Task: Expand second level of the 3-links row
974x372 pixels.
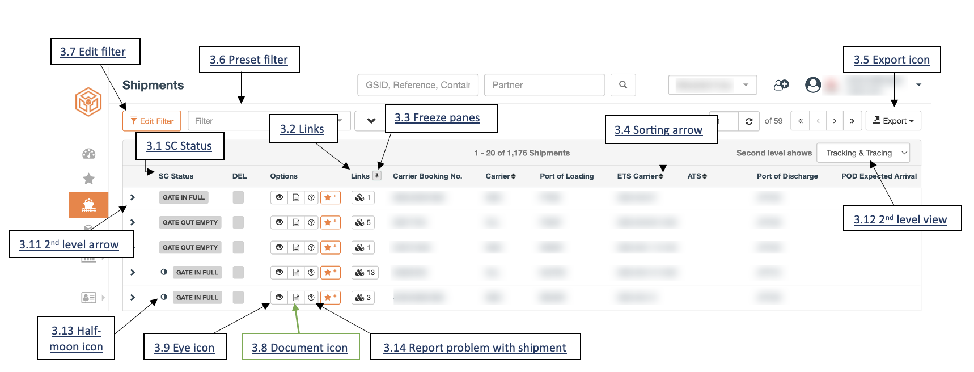Action: (133, 297)
